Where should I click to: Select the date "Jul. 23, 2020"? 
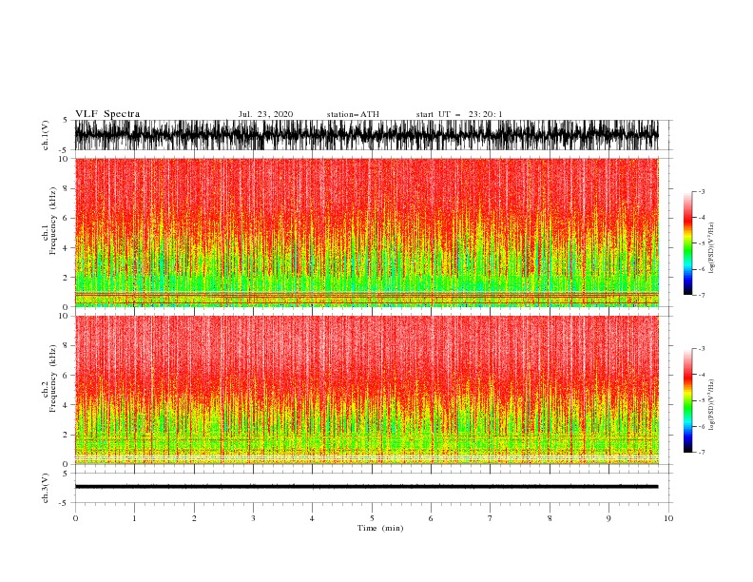click(265, 114)
